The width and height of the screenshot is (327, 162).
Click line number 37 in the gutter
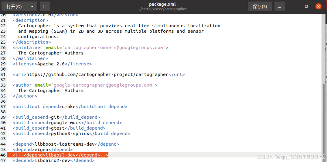coord(3,107)
